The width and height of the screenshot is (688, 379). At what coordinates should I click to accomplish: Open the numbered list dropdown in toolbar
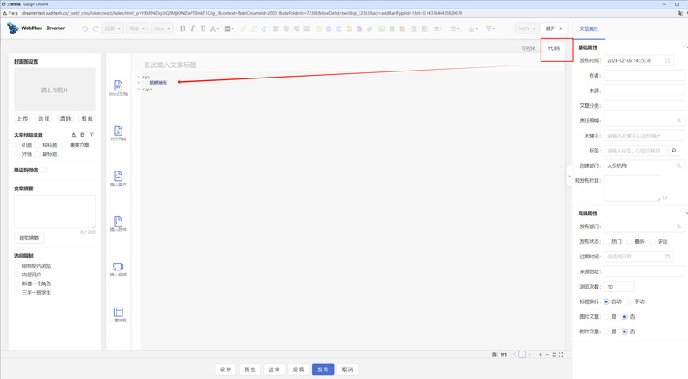pyautogui.click(x=438, y=28)
